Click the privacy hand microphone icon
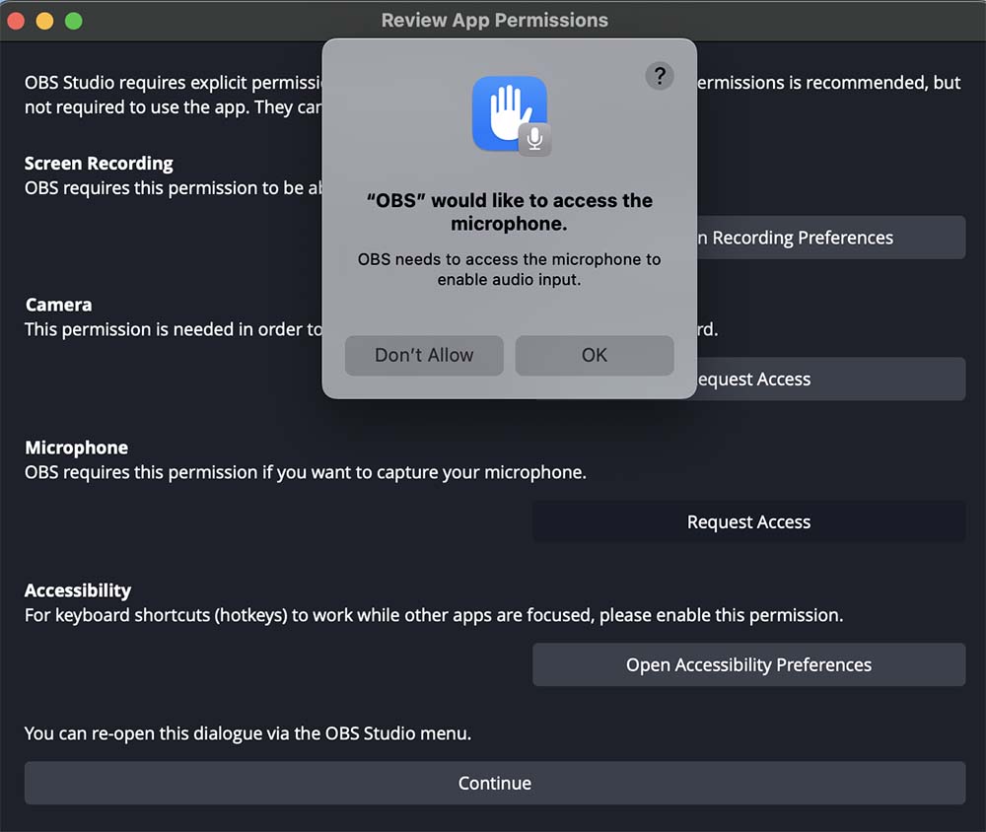This screenshot has width=986, height=832. 511,115
